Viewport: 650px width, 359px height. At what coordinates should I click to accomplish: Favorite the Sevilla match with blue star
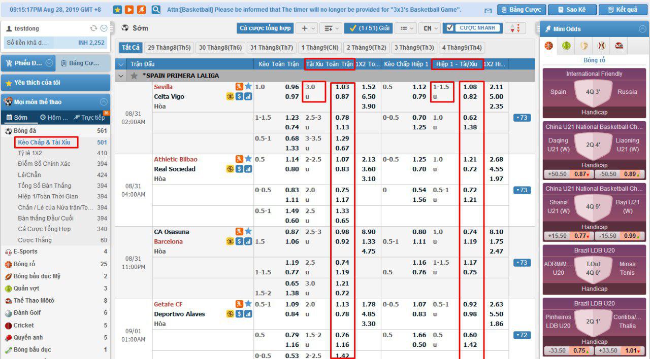[x=248, y=87]
